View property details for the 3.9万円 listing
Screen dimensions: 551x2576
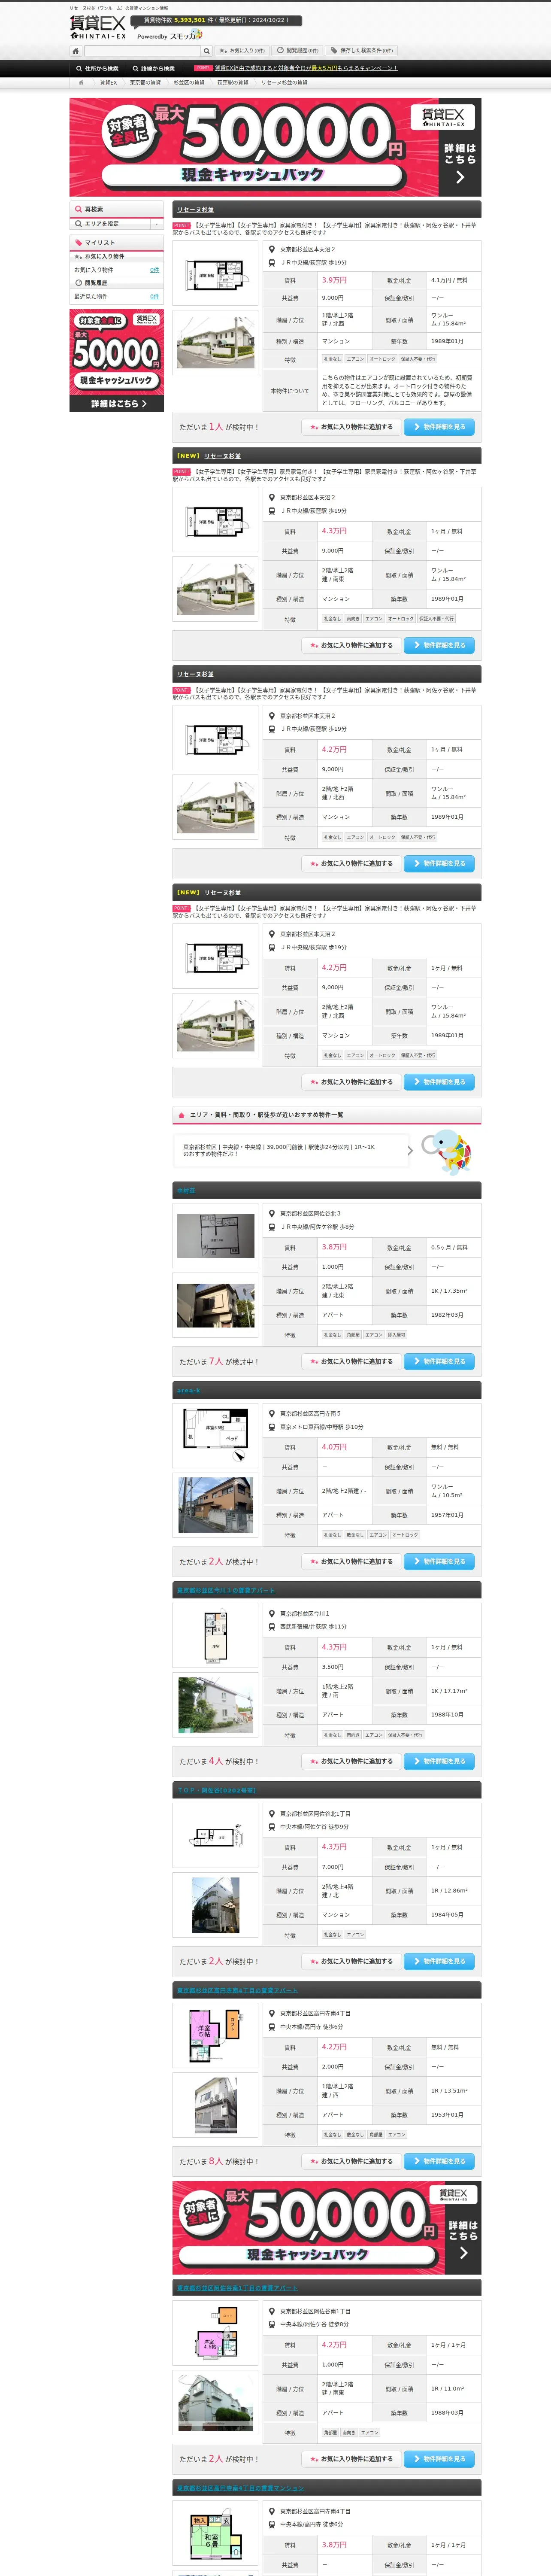439,427
